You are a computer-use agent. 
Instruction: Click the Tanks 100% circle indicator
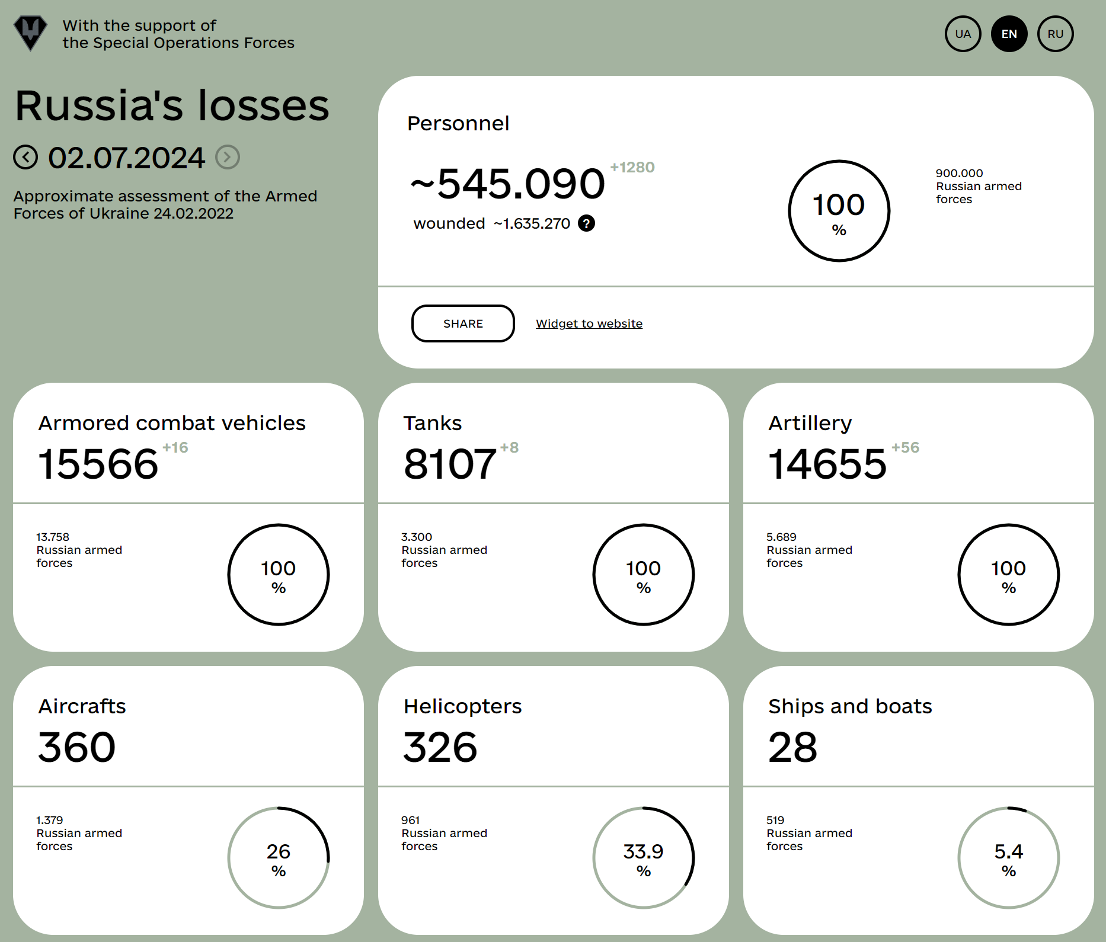[643, 574]
